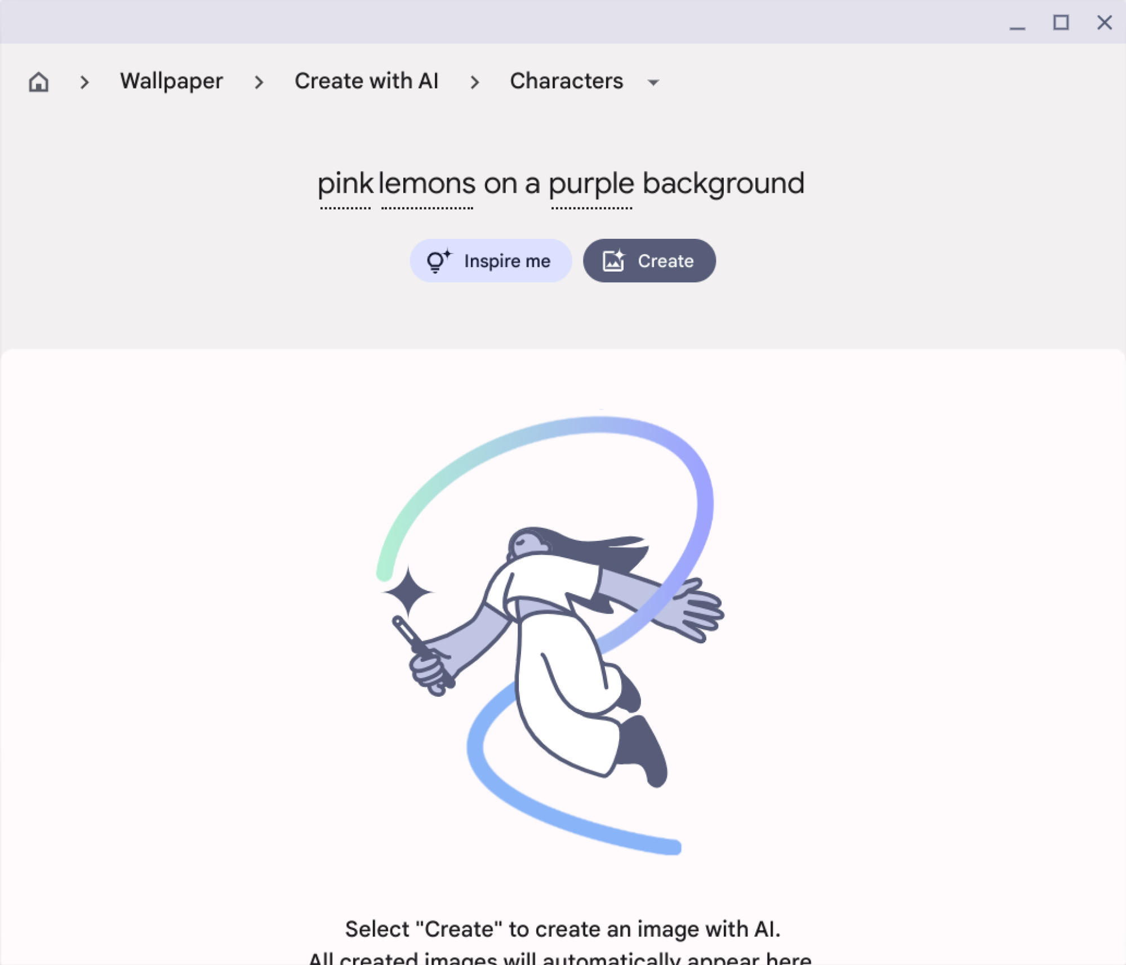Screen dimensions: 1126x965
Task: Select Create with AI breadcrumb item
Action: pos(367,81)
